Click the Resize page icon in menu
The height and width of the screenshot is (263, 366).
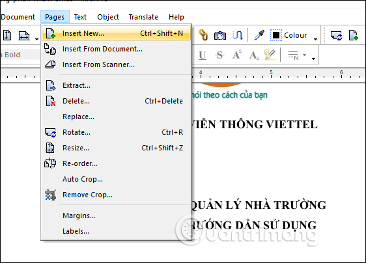point(49,148)
